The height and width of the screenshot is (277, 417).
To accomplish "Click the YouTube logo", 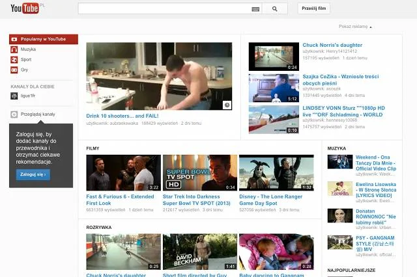I will (25, 8).
